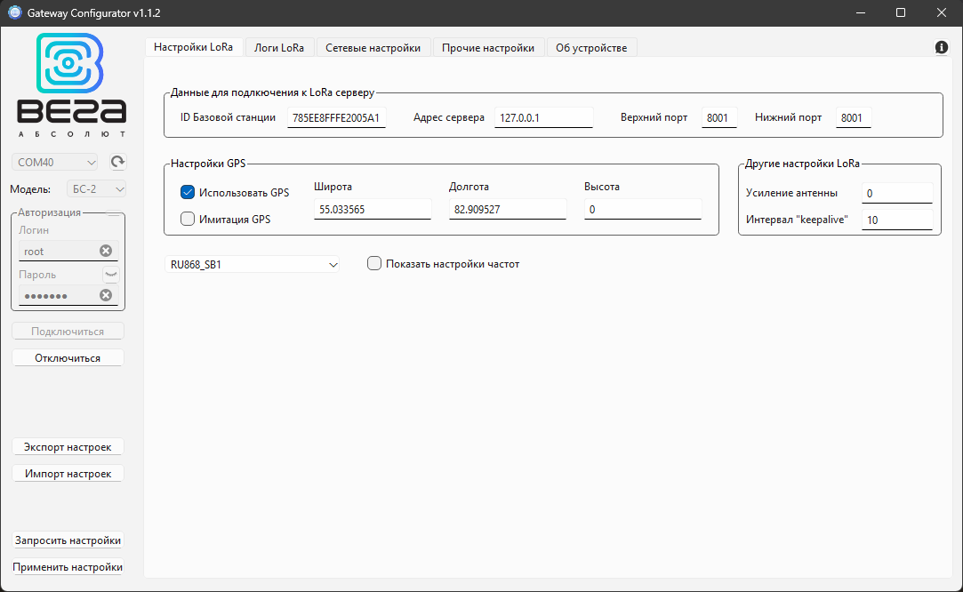Check Показать настройки частот

pyautogui.click(x=374, y=263)
